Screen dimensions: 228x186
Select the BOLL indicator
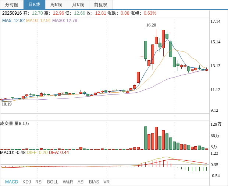click(53, 182)
